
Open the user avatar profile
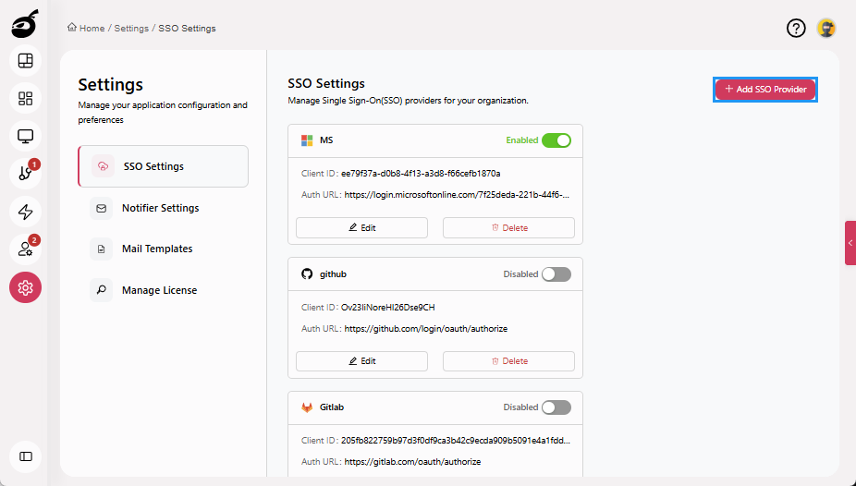click(x=826, y=28)
